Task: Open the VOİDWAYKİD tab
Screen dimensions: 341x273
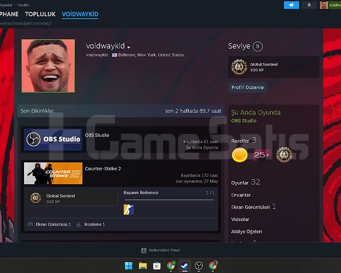Action: [x=80, y=14]
